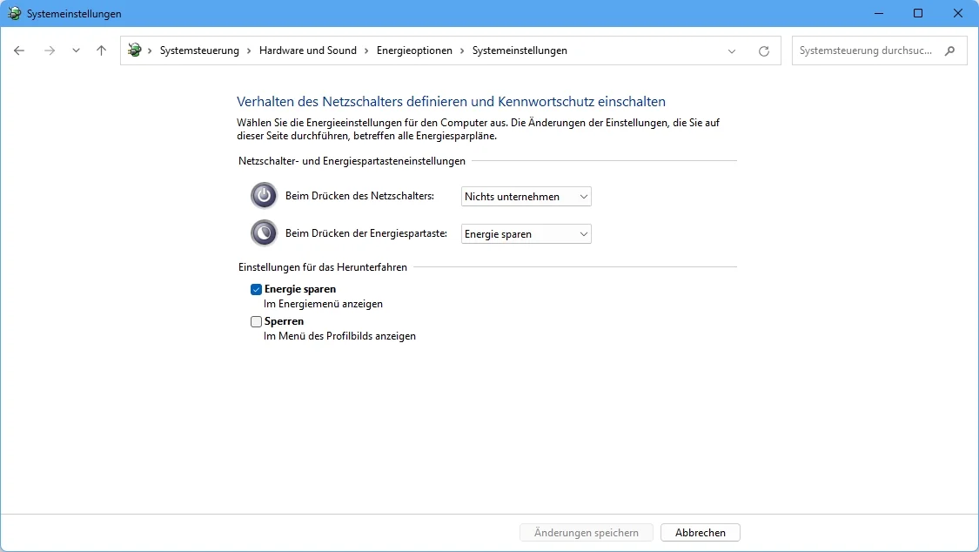Click the power button icon for Netzschalter

[x=264, y=195]
